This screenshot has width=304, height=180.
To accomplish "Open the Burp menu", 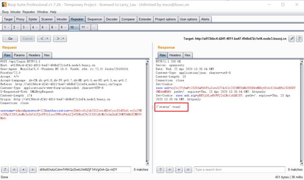I will [5, 12].
